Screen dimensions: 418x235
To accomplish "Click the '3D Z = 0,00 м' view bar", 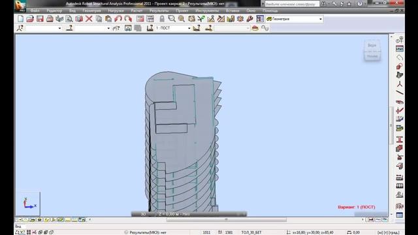I will [x=189, y=214].
